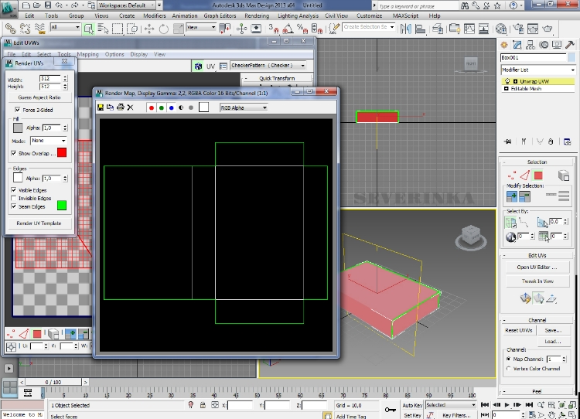Image resolution: width=580 pixels, height=419 pixels.
Task: Enable the blue channel in Render Map
Action: tap(171, 107)
